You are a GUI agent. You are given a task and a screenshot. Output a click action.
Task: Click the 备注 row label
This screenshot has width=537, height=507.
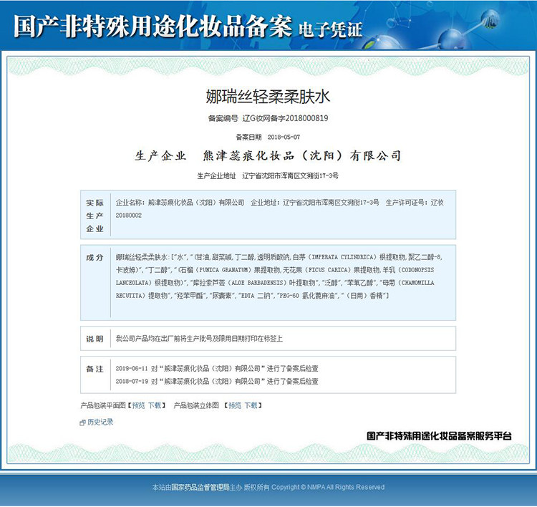[95, 369]
